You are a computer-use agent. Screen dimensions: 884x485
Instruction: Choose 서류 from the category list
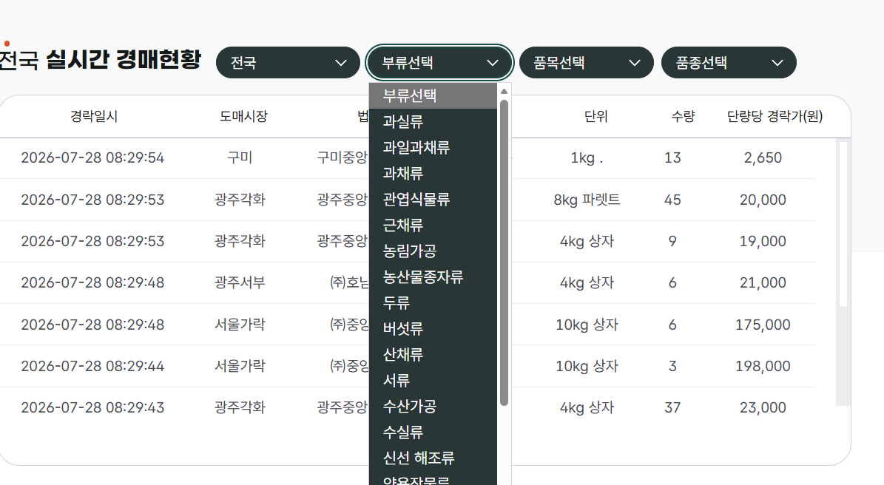(x=433, y=381)
